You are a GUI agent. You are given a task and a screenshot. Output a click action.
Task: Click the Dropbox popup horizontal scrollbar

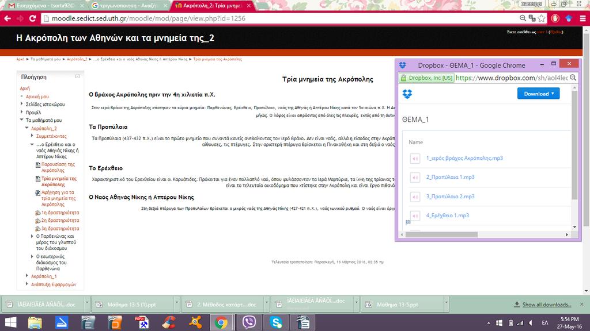click(442, 234)
